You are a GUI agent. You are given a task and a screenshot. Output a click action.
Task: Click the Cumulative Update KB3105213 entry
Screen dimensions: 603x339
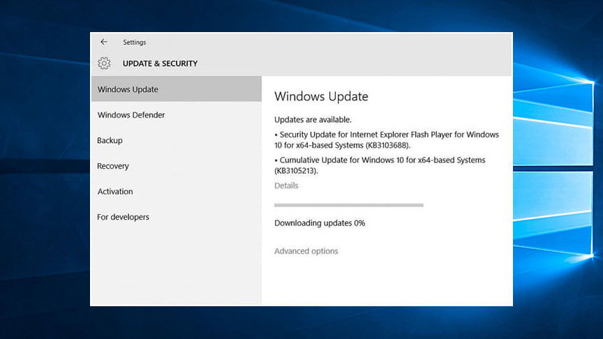coord(380,165)
